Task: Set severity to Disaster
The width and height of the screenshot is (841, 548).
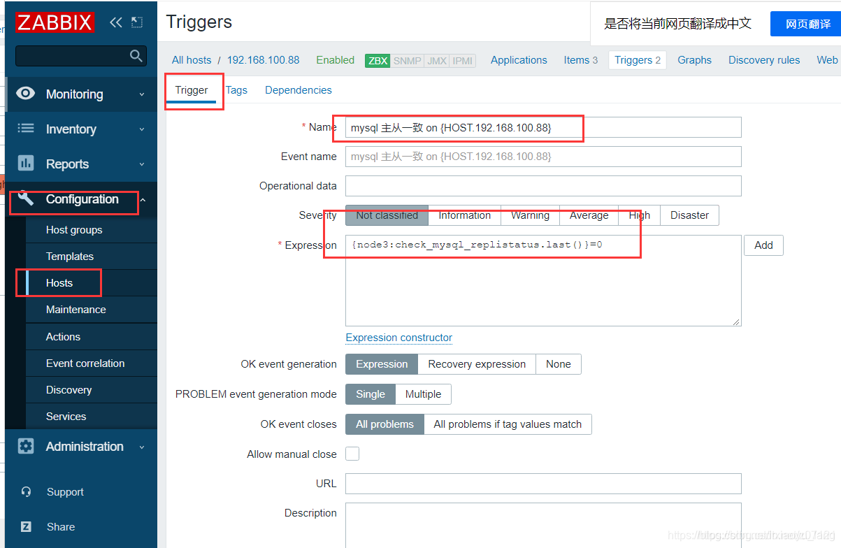Action: (689, 215)
